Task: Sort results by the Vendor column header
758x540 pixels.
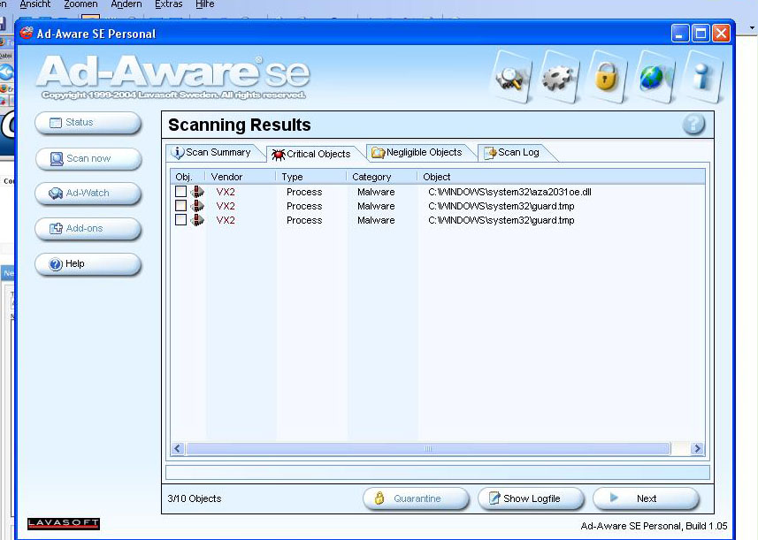Action: click(241, 177)
